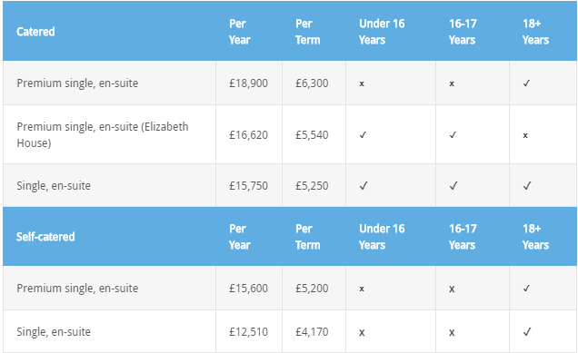This screenshot has width=578, height=353.
Task: Click the Catered section header label
Action: (35, 32)
